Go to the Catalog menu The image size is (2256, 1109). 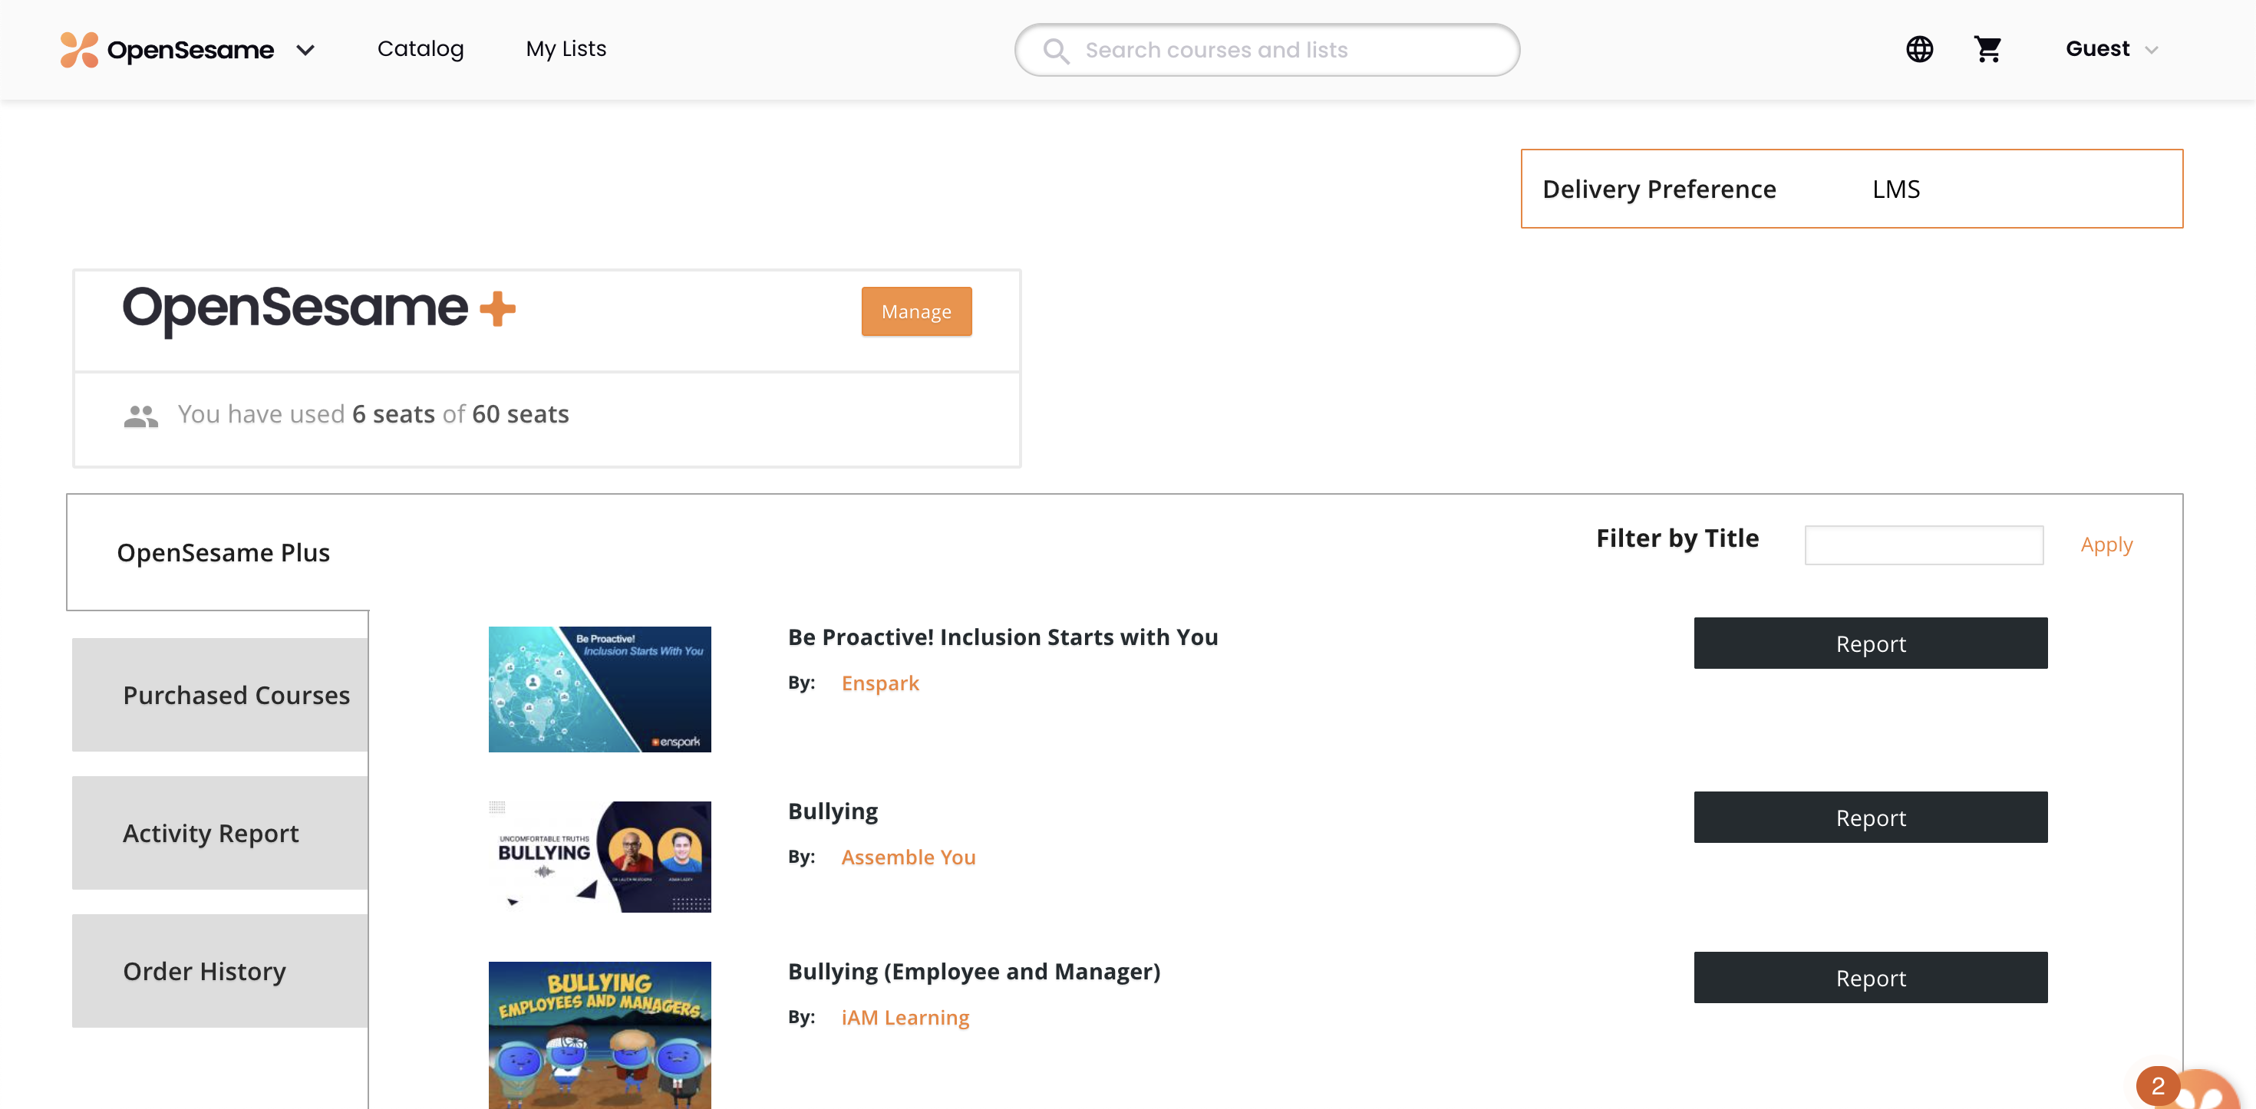(421, 49)
